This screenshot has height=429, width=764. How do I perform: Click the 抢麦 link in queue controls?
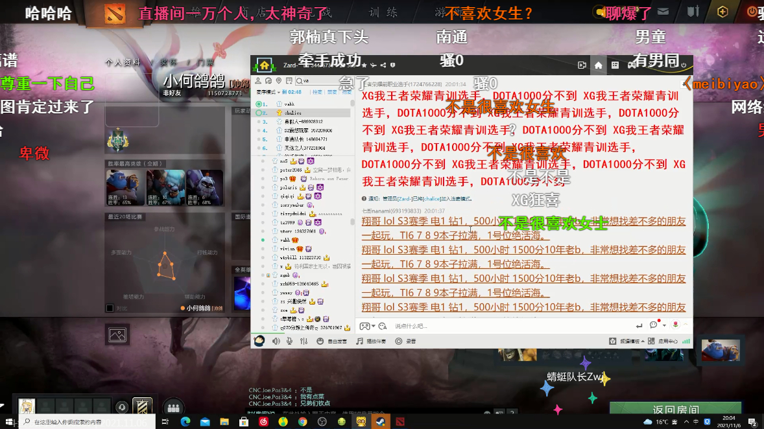(317, 92)
